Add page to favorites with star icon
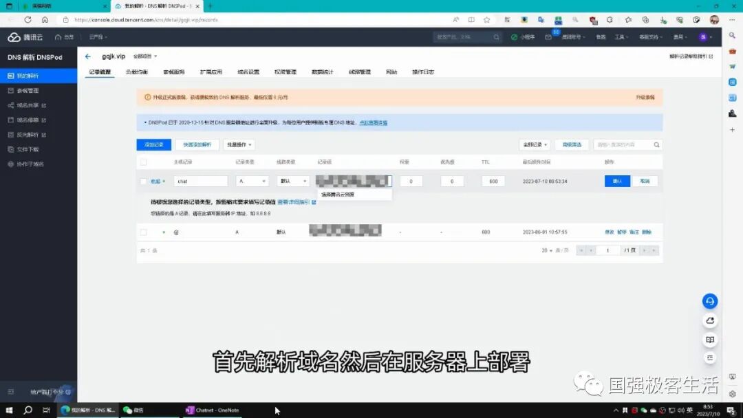743x418 pixels. (x=486, y=20)
